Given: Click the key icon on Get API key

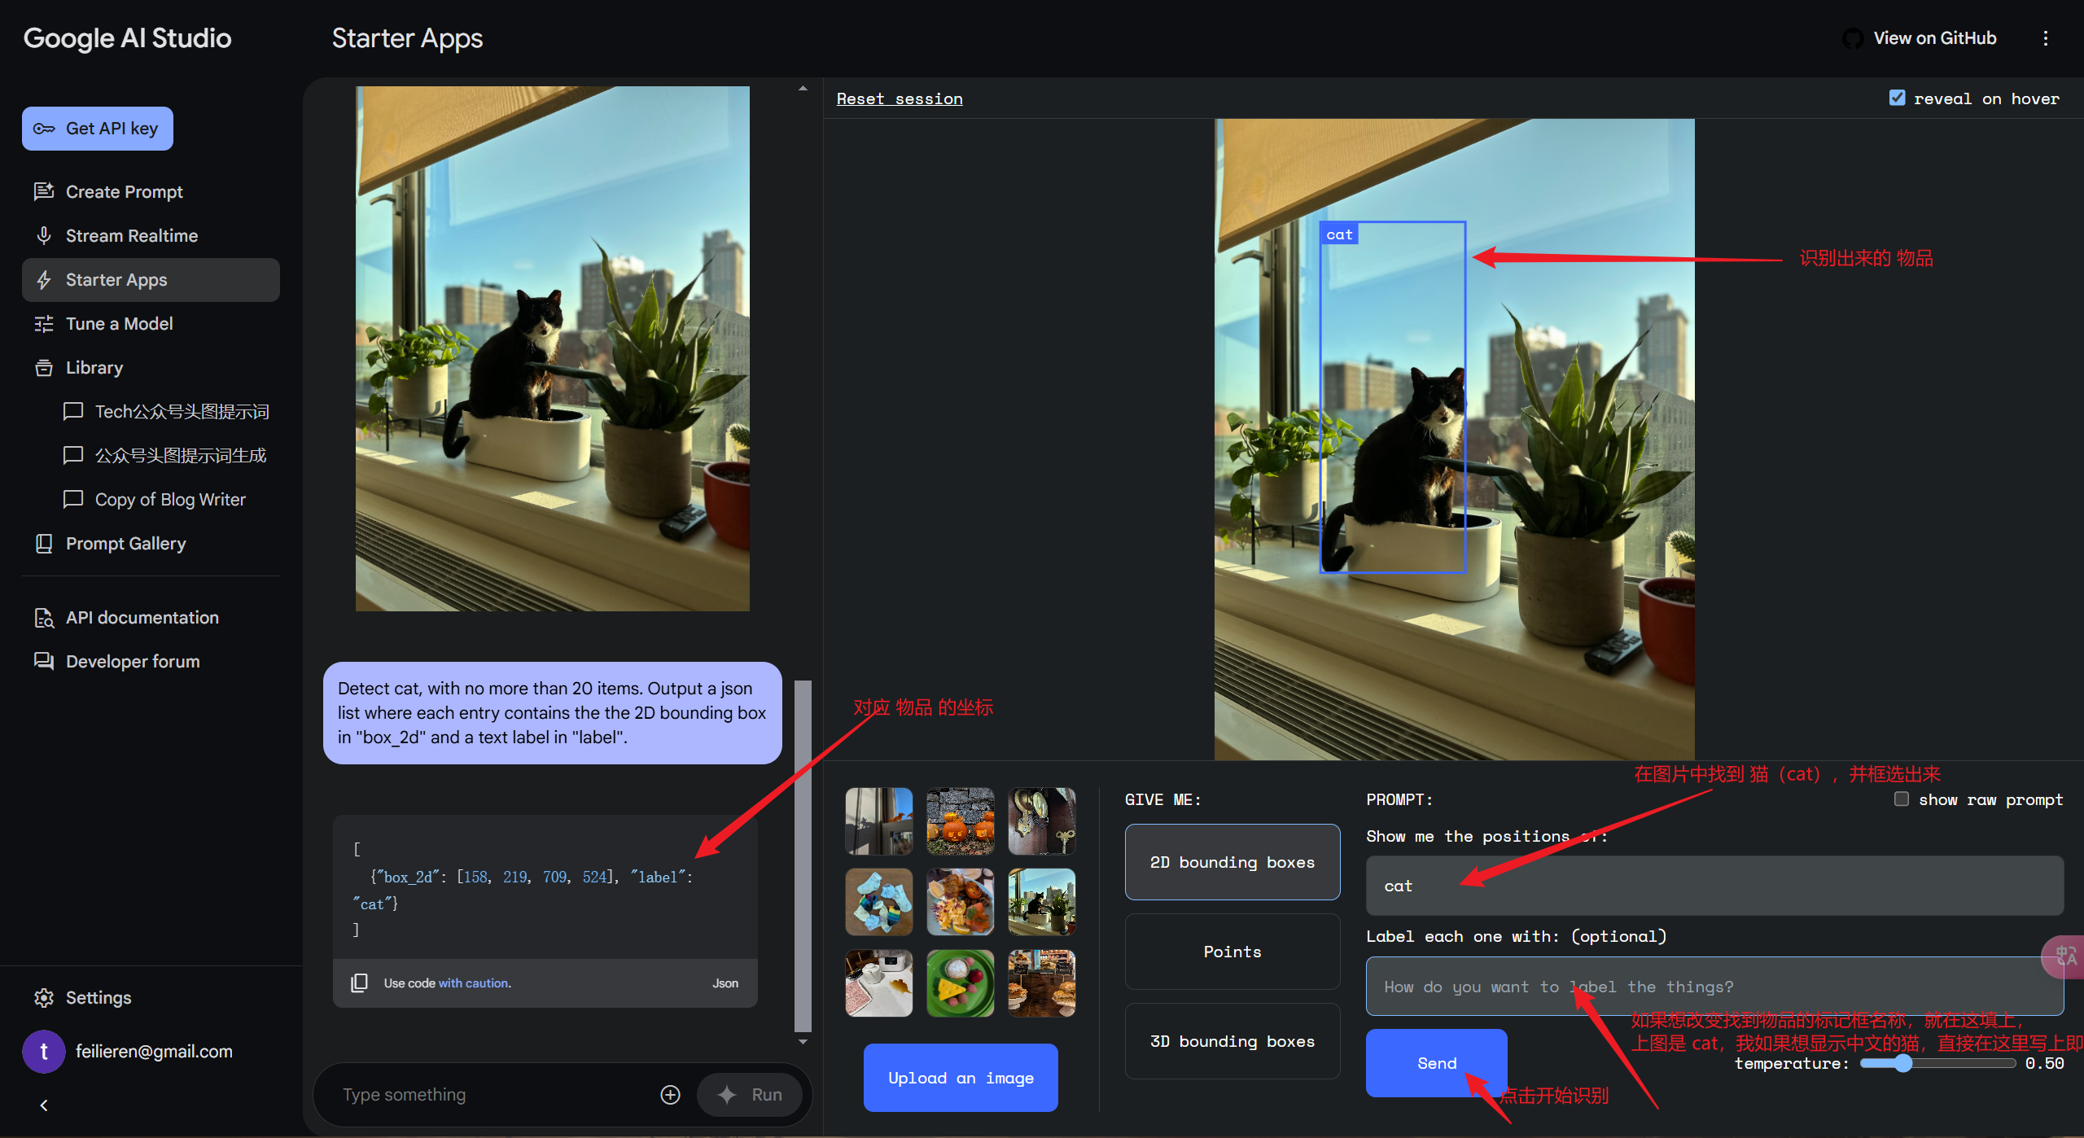Looking at the screenshot, I should (x=44, y=129).
